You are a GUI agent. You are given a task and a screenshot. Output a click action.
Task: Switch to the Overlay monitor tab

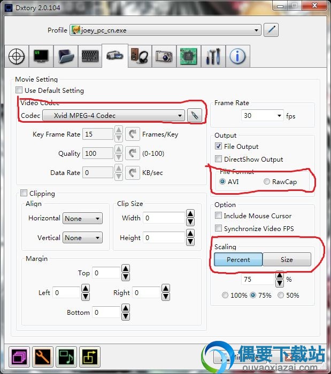[x=41, y=57]
